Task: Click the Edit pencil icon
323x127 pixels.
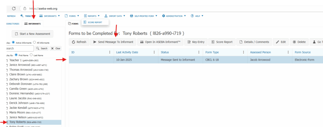Action: (x=278, y=42)
